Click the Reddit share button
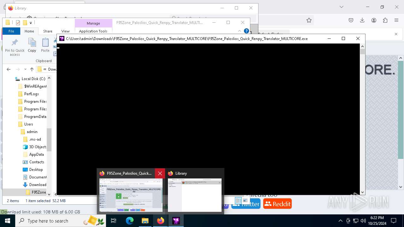Viewport: 404px width, 227px height. pos(277,204)
